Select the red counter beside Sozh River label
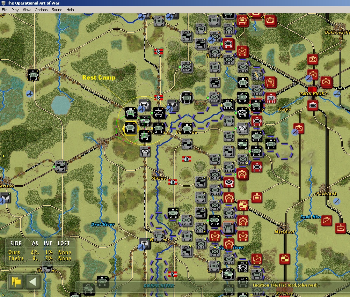 click(x=327, y=221)
